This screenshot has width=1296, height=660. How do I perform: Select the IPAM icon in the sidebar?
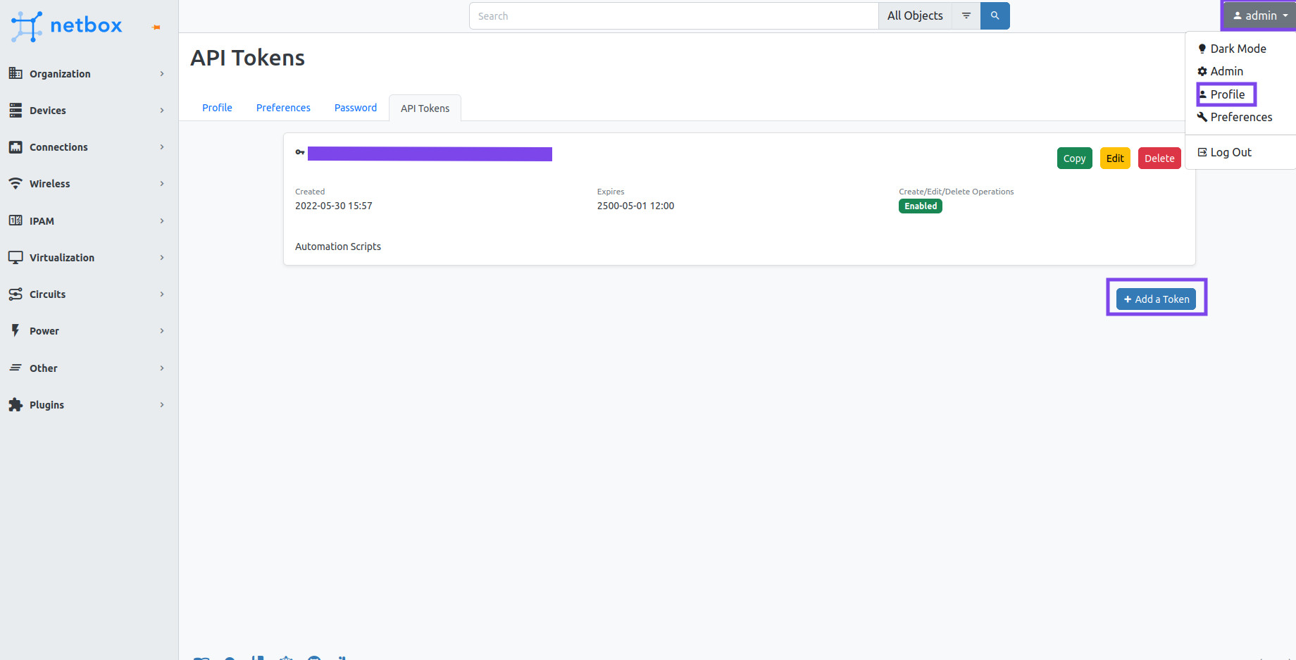pyautogui.click(x=15, y=220)
